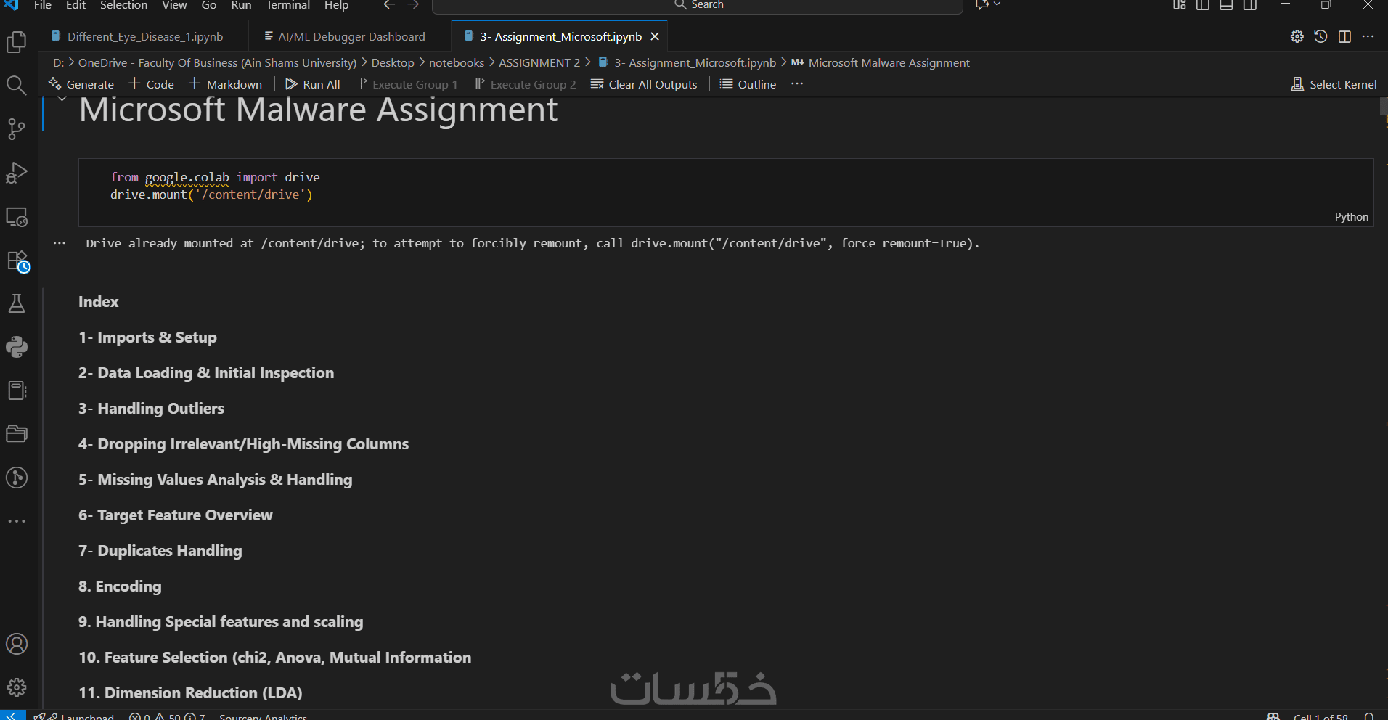The height and width of the screenshot is (720, 1388).
Task: Open the Help menu
Action: 336,5
